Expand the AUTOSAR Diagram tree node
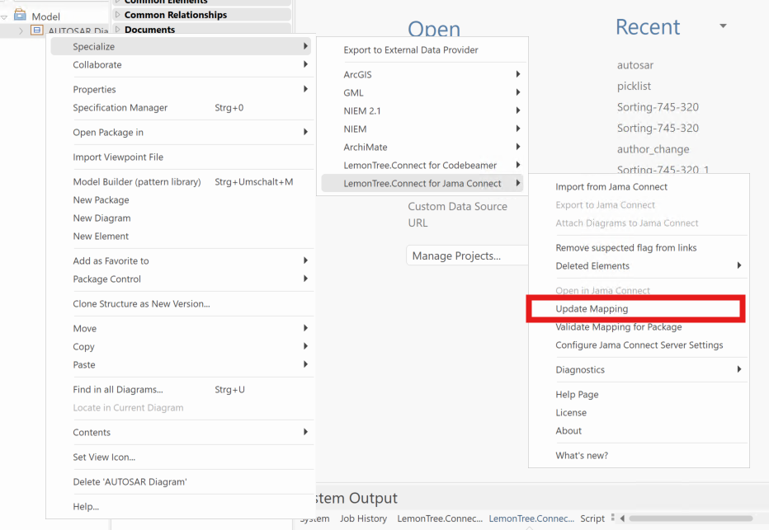Image resolution: width=769 pixels, height=530 pixels. coord(21,30)
